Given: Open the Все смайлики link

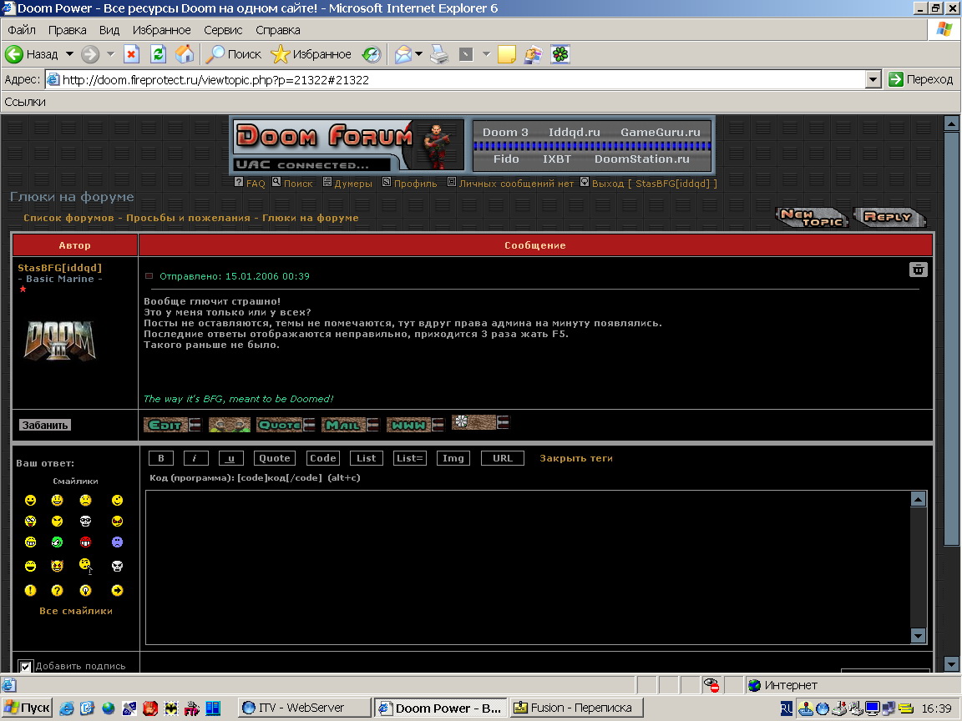Looking at the screenshot, I should coord(76,611).
